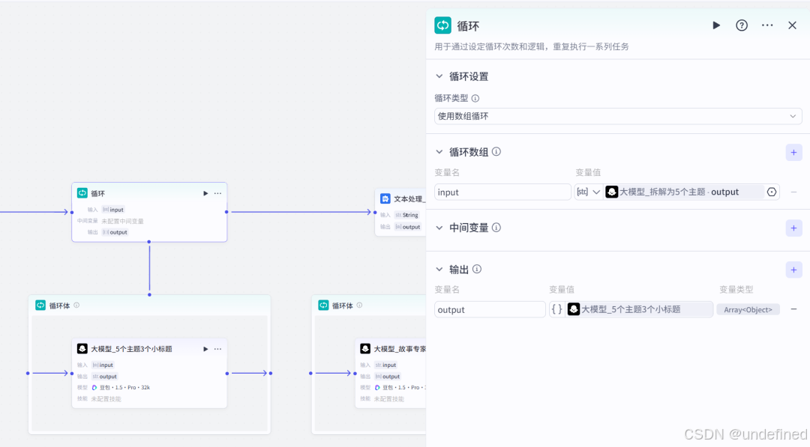Click 豆包 model icon in 大模型_5个主题3个小标题 node

pyautogui.click(x=94, y=387)
